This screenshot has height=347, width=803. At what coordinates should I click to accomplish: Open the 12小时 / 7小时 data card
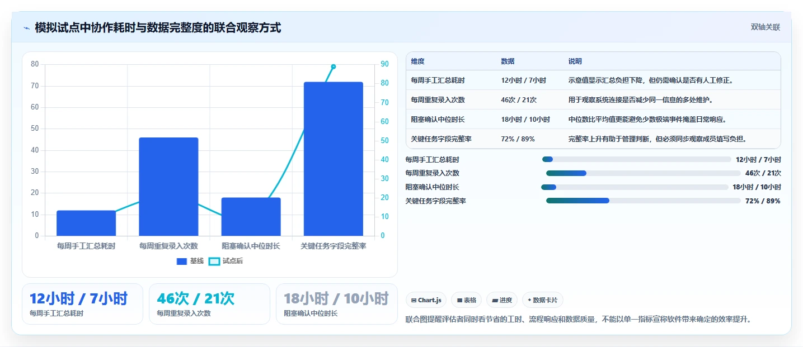click(82, 304)
